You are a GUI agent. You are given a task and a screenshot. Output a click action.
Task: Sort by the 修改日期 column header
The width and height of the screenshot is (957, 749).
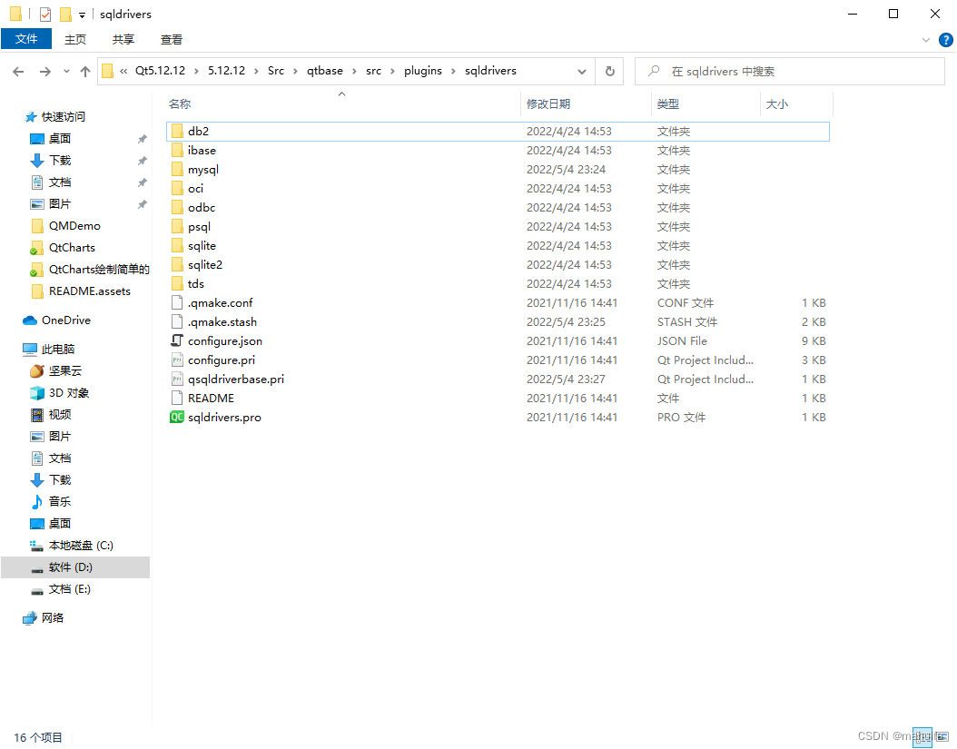pyautogui.click(x=548, y=104)
